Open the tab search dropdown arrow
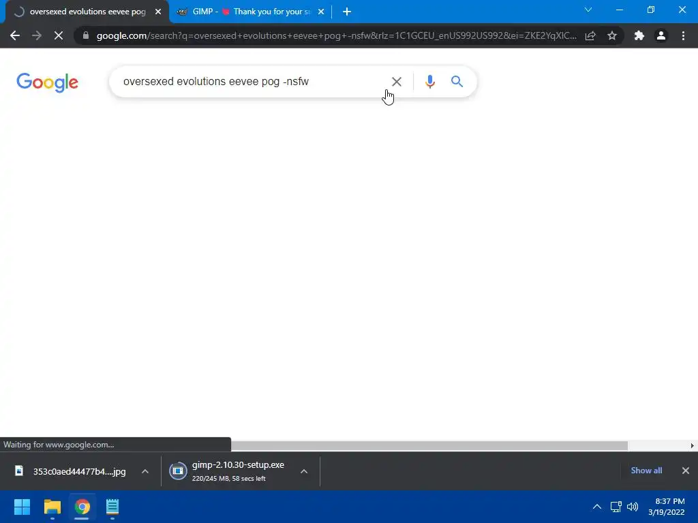This screenshot has width=698, height=523. pos(588,10)
